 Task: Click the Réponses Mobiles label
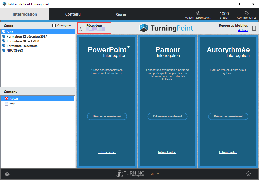(233, 25)
